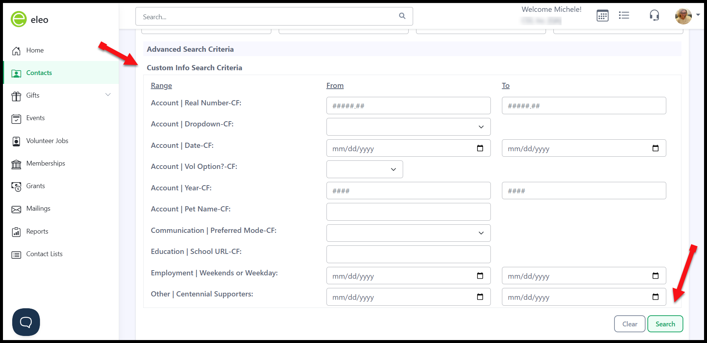Viewport: 707px width, 343px height.
Task: Open calendar for Centennial Supporters From
Action: coord(480,297)
